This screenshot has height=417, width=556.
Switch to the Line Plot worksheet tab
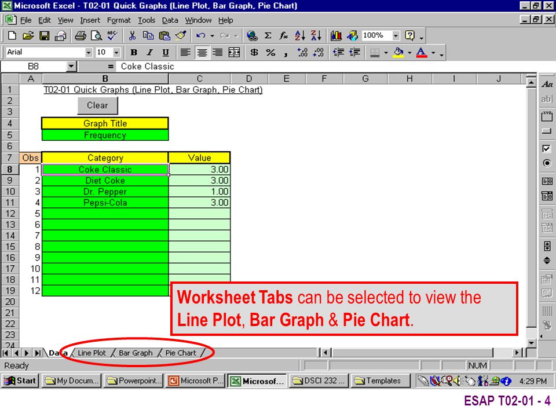(x=92, y=353)
